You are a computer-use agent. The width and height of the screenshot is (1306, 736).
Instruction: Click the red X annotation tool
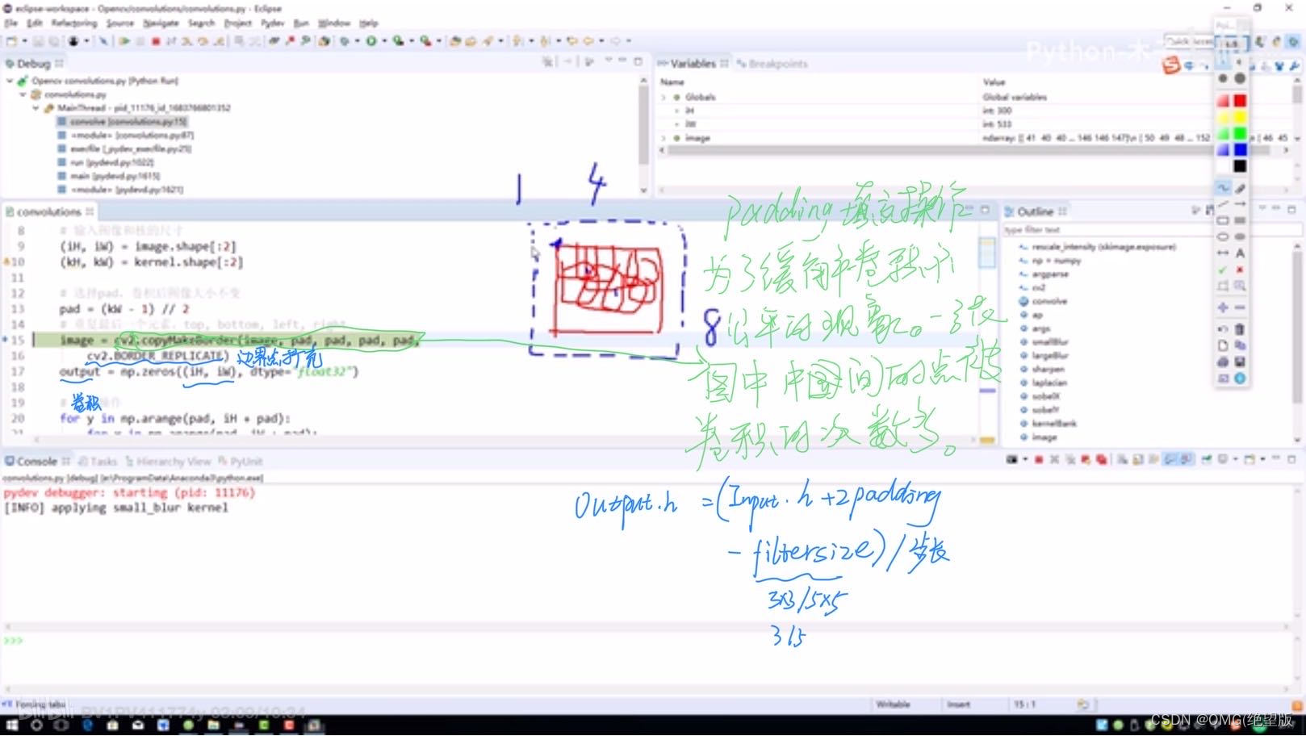click(x=1240, y=269)
